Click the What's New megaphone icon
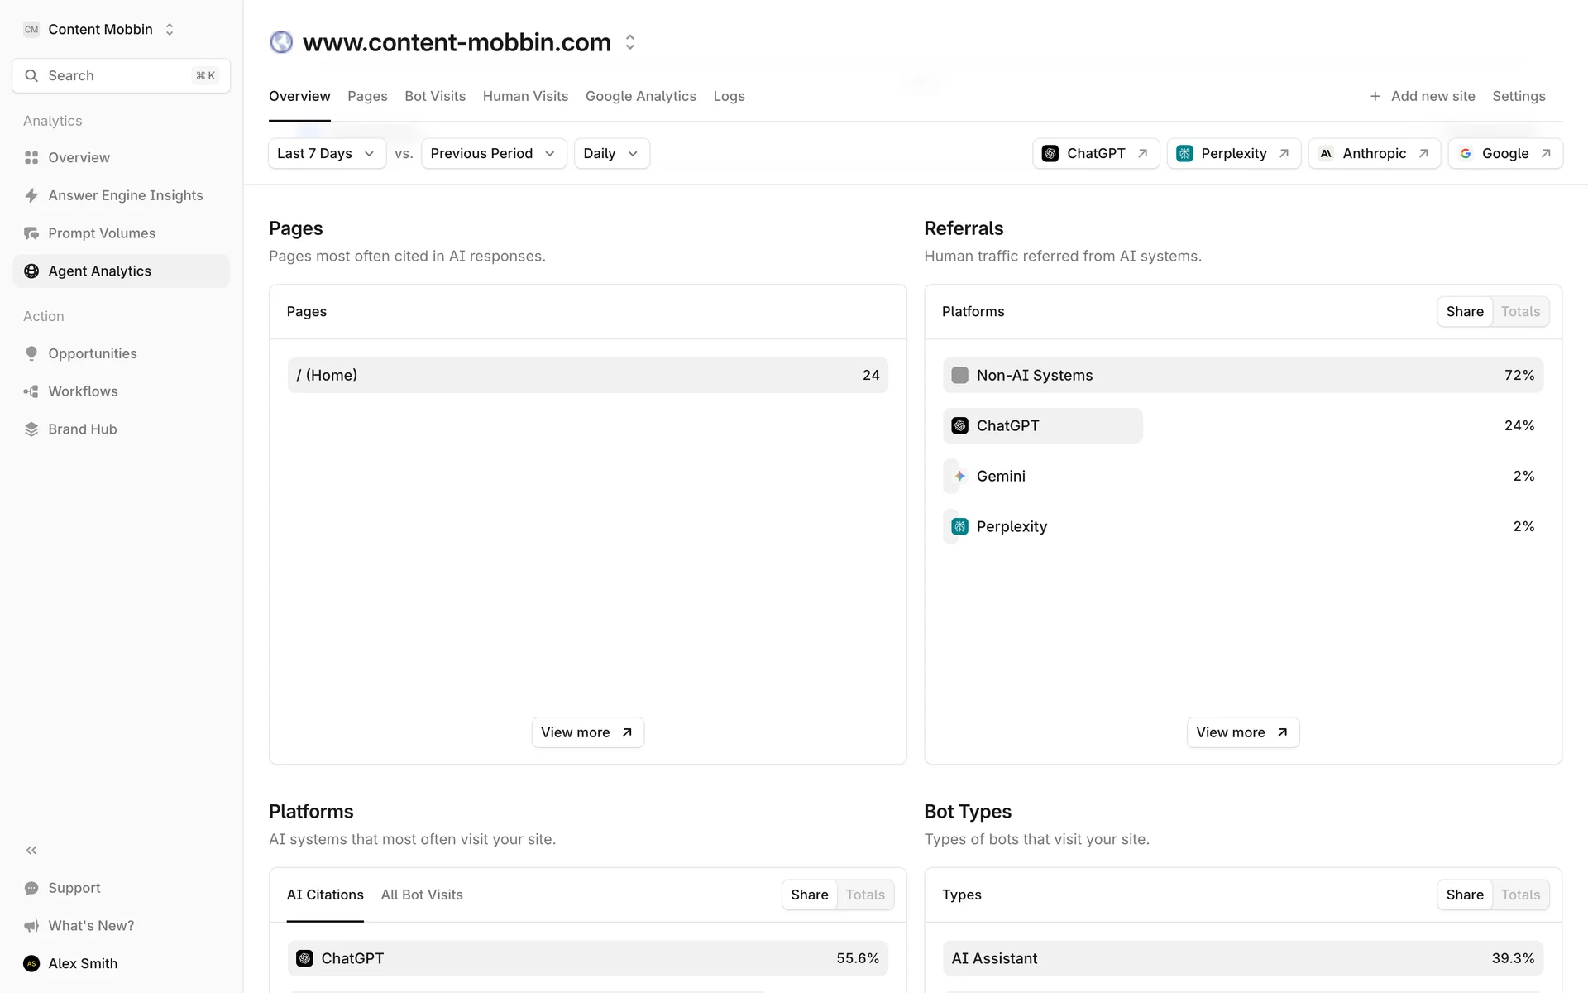 click(x=31, y=926)
